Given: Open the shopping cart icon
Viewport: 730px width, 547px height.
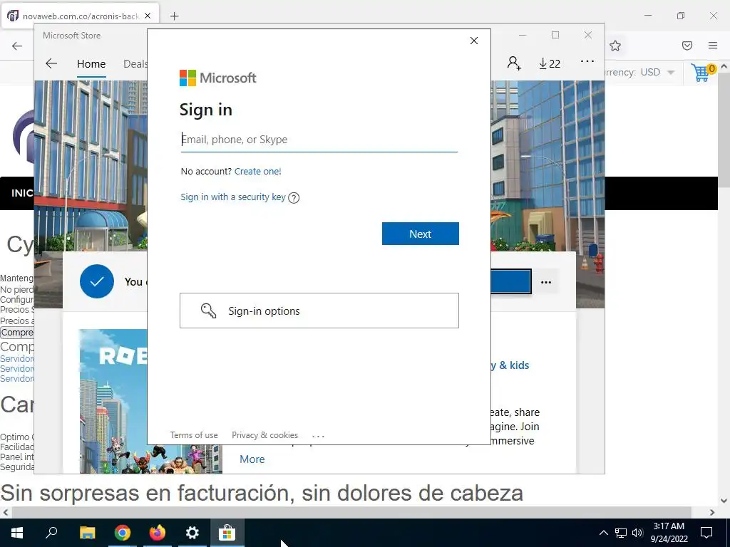Looking at the screenshot, I should click(703, 73).
